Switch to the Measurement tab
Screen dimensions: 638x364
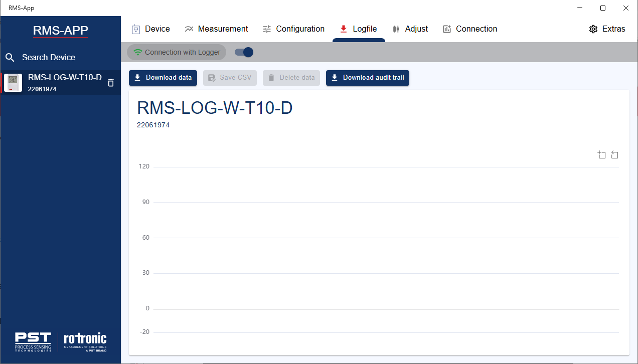(216, 29)
